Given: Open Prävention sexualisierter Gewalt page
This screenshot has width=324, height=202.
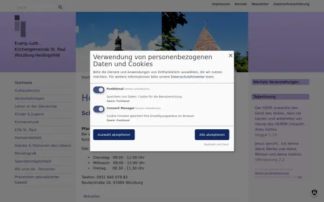Looking at the screenshot, I should coord(37,179).
